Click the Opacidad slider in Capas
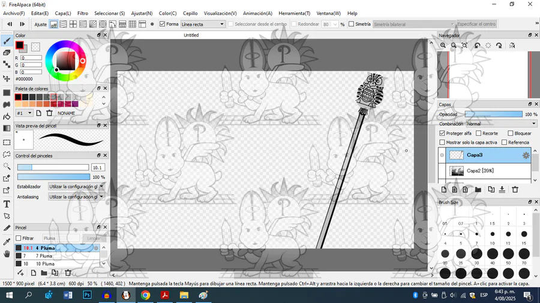 click(x=494, y=114)
